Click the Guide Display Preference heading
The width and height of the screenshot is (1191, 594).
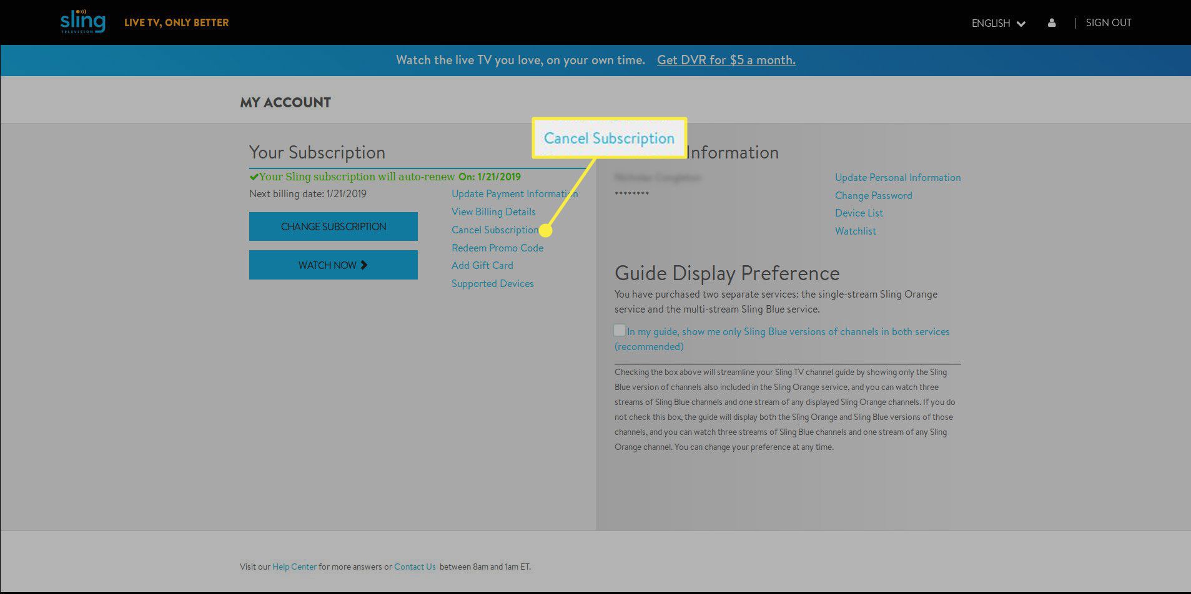(727, 273)
